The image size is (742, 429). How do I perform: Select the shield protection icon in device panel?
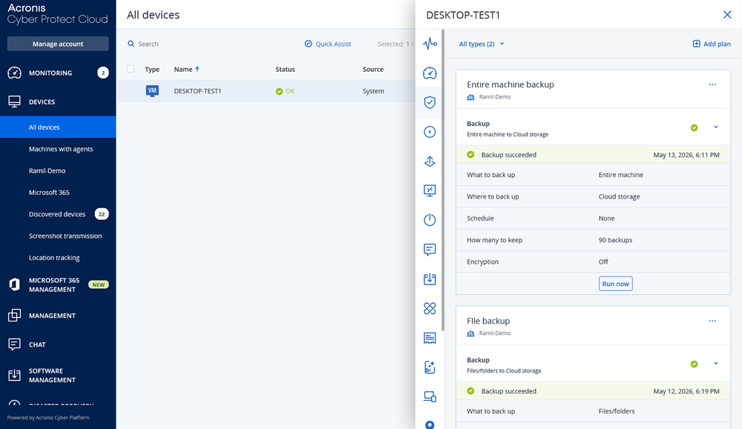(430, 102)
